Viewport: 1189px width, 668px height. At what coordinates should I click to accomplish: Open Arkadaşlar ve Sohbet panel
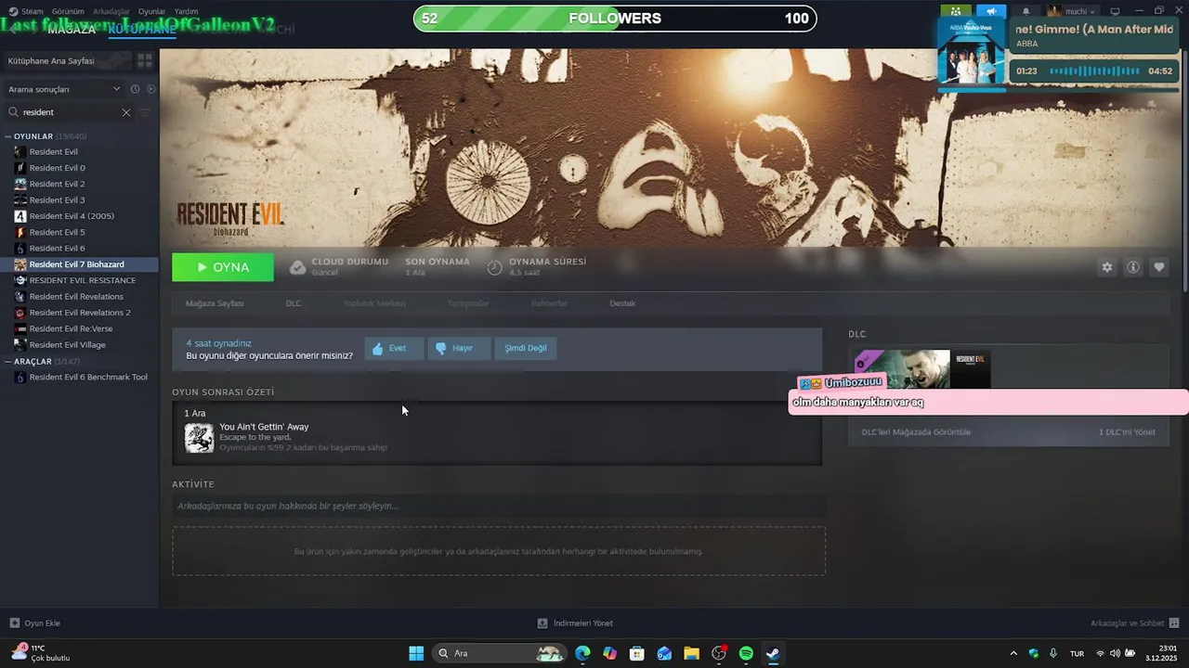[x=1134, y=623]
